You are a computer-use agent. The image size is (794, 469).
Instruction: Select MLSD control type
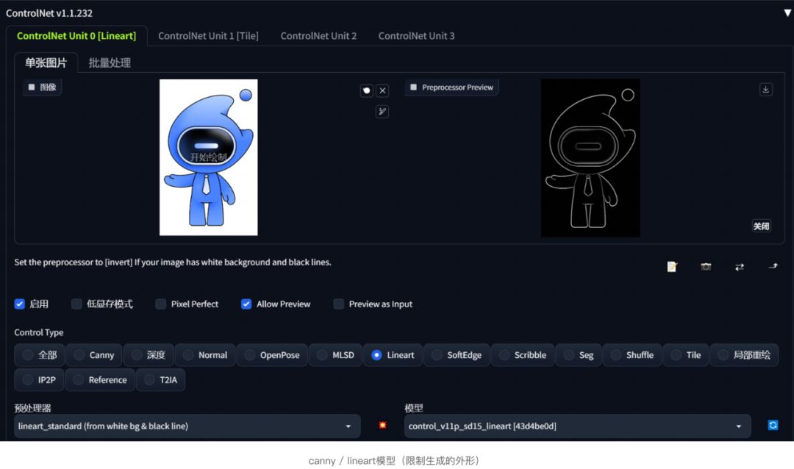tap(336, 355)
